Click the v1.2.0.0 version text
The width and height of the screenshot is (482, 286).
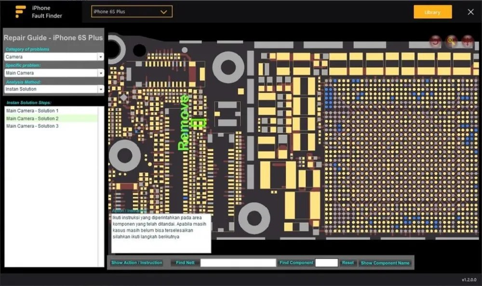click(469, 280)
